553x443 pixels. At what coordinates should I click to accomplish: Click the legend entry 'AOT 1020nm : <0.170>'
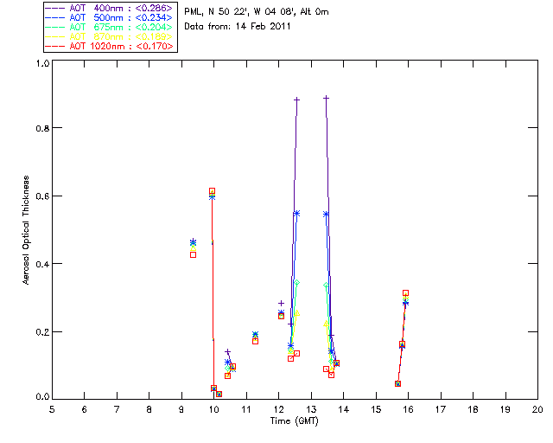[x=109, y=46]
